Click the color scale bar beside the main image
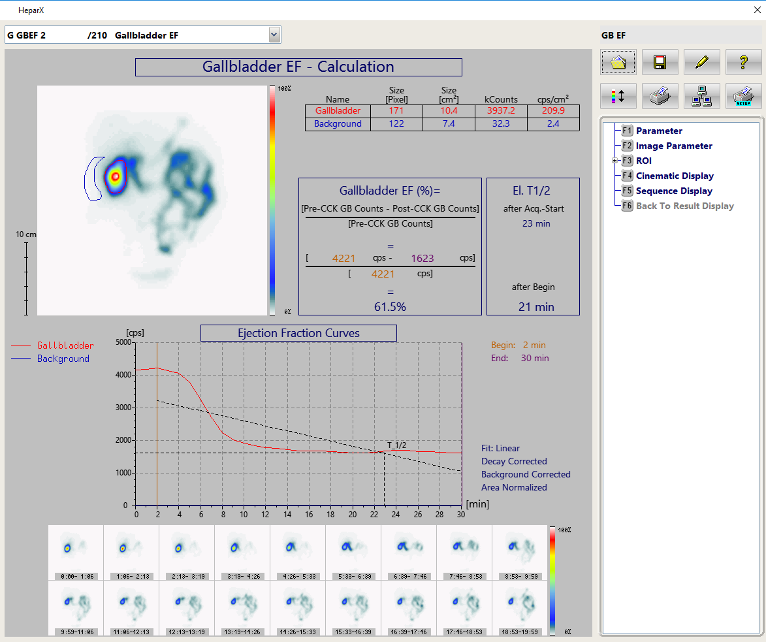Viewport: 766px width, 642px height. click(273, 199)
